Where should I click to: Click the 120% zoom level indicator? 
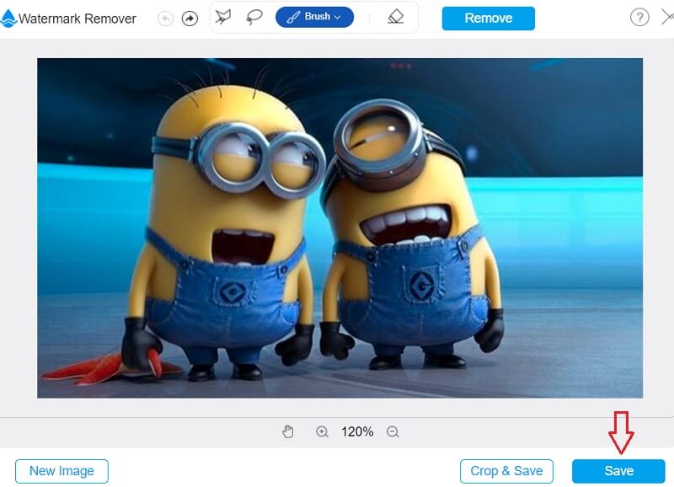[x=357, y=431]
